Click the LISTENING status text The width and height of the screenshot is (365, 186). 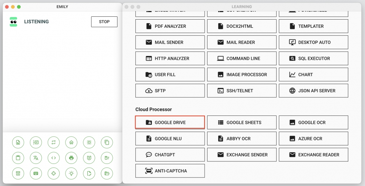37,22
